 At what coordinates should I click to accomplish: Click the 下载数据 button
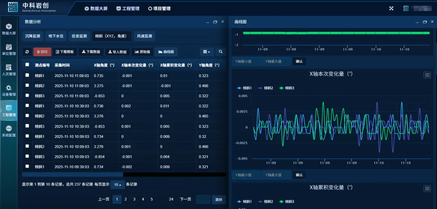(90, 52)
